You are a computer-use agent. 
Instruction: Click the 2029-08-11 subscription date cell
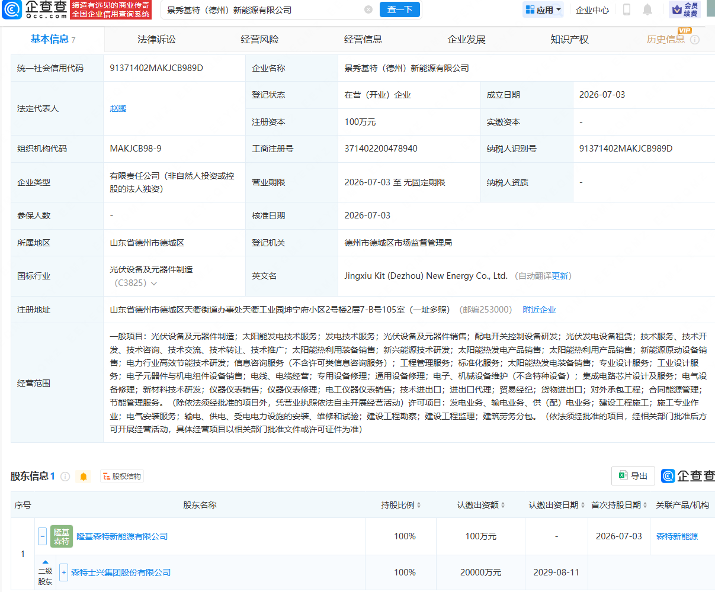tap(556, 572)
